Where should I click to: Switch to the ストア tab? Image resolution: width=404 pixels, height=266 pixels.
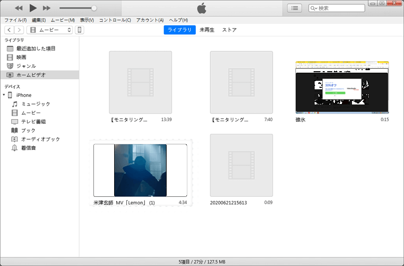(x=229, y=30)
